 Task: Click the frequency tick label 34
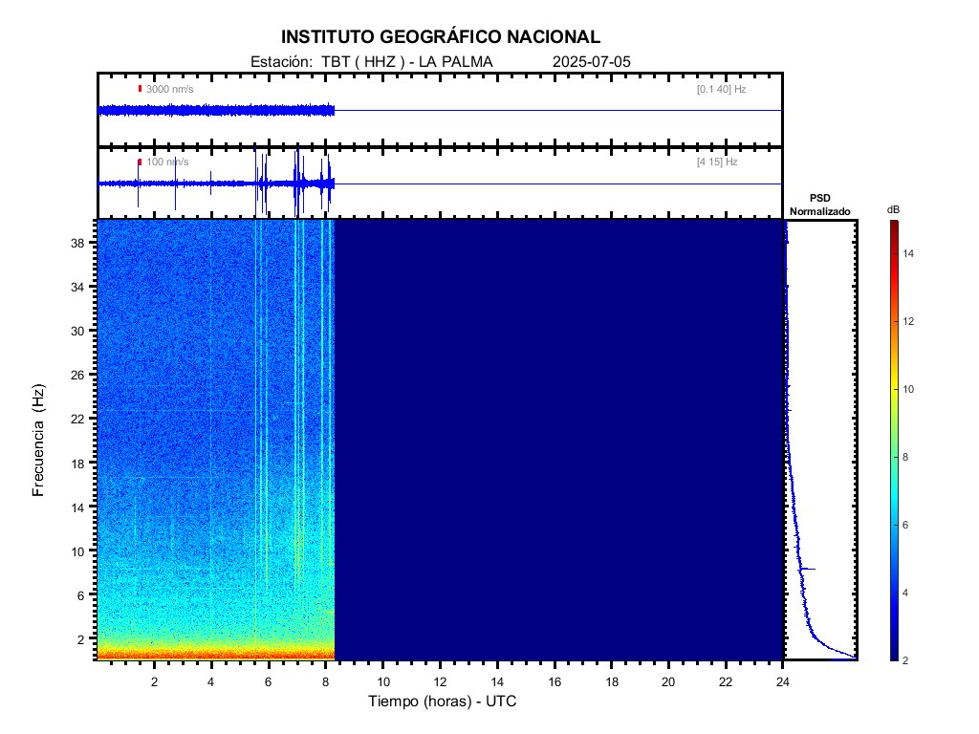tap(77, 287)
